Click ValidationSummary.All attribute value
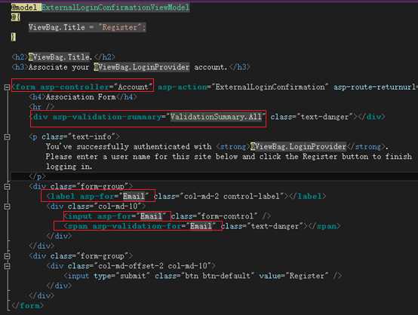 (216, 117)
